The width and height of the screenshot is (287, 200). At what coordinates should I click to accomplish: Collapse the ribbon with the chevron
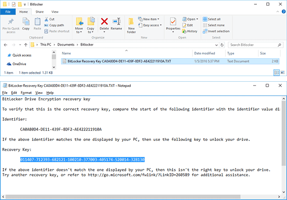point(278,12)
